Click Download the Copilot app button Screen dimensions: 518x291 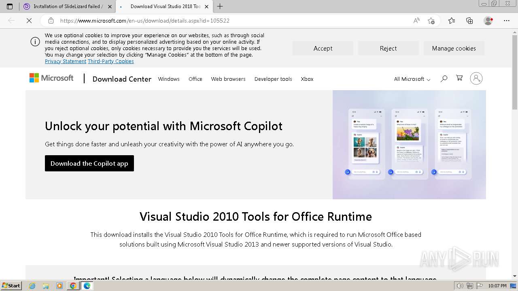pos(89,163)
